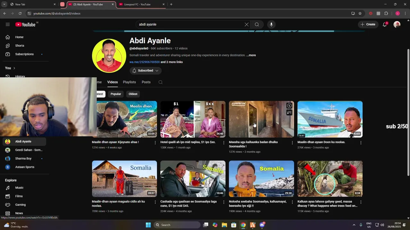Reload the page in Chrome
Viewport: 410px width, 230px height.
tap(20, 13)
